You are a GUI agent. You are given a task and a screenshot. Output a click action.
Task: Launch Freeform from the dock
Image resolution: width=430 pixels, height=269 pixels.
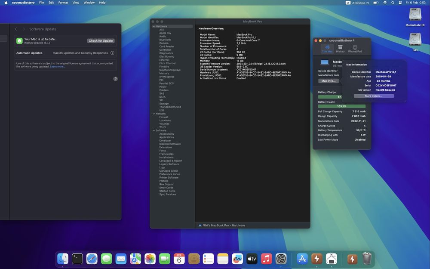pyautogui.click(x=237, y=259)
